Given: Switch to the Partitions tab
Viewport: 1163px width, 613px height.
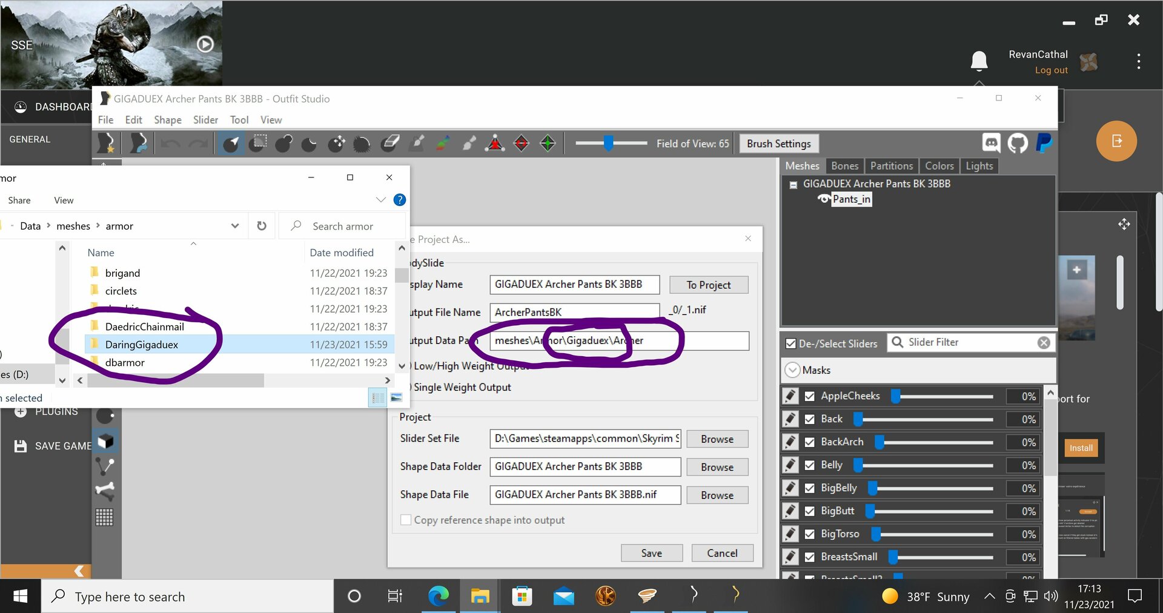Looking at the screenshot, I should [892, 166].
